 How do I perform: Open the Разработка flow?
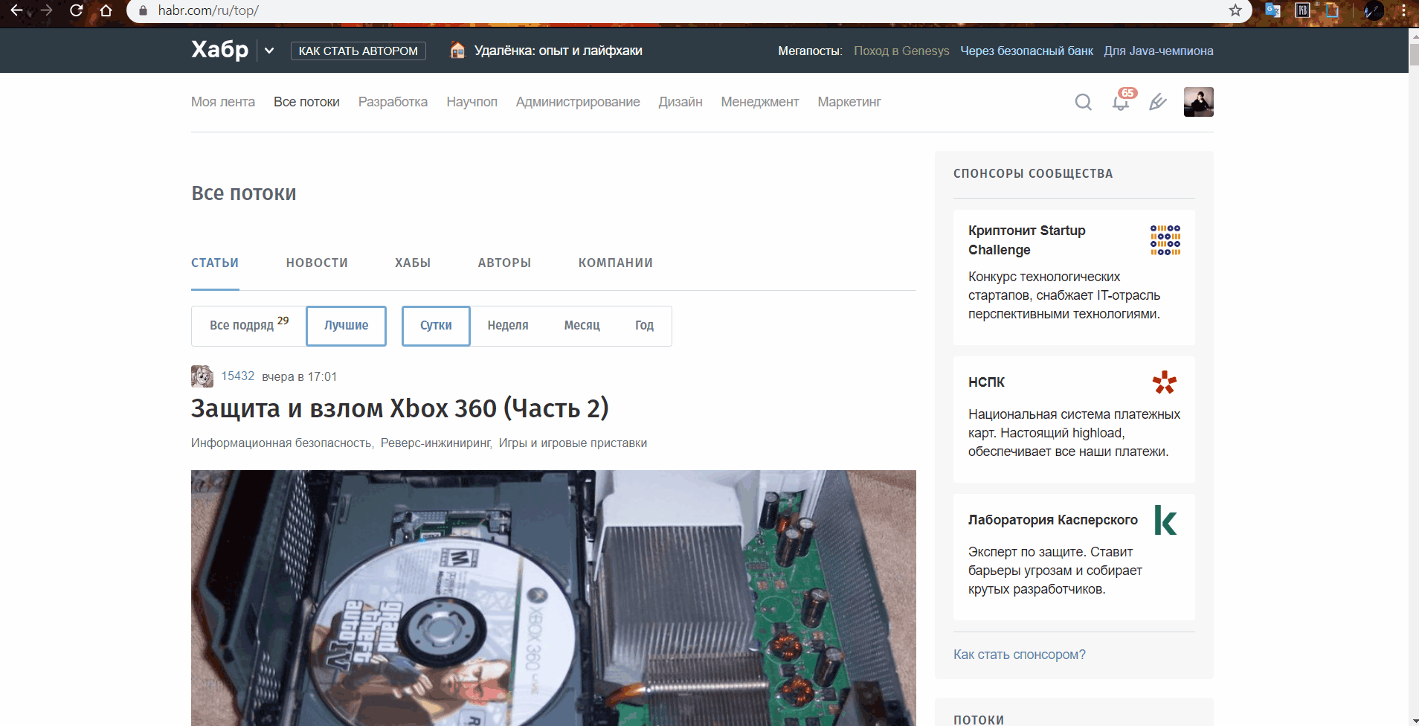point(393,102)
